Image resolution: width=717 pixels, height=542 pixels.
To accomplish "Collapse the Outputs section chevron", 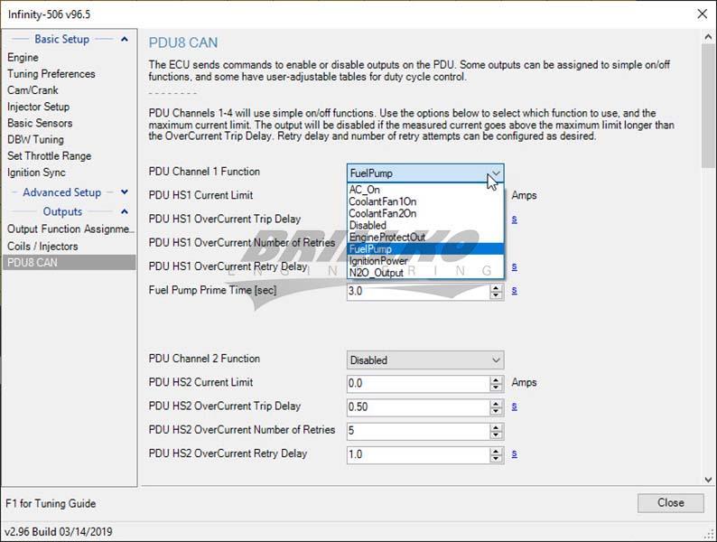I will [124, 212].
